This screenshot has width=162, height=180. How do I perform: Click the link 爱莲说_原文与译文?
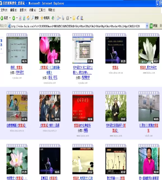tap(149, 67)
